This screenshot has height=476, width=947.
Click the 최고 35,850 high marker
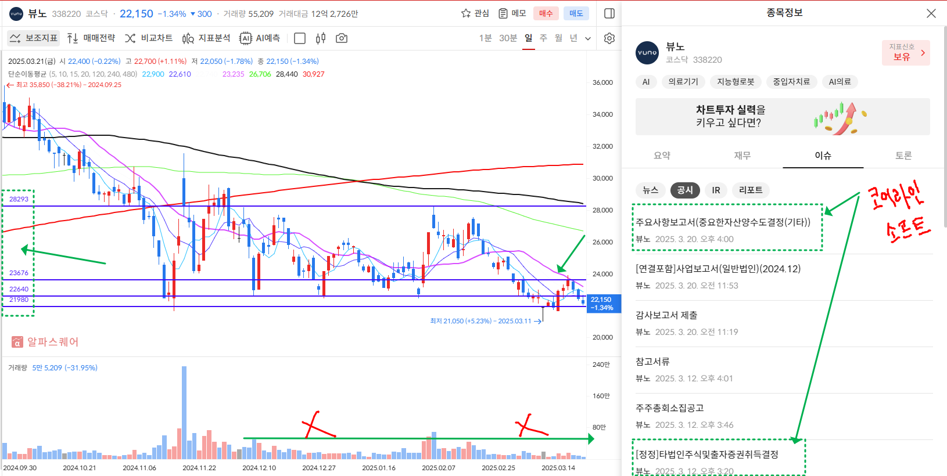click(64, 85)
